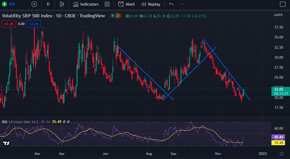Click the 37.50 price axis label
The height and width of the screenshot is (159, 290).
[x=279, y=27]
